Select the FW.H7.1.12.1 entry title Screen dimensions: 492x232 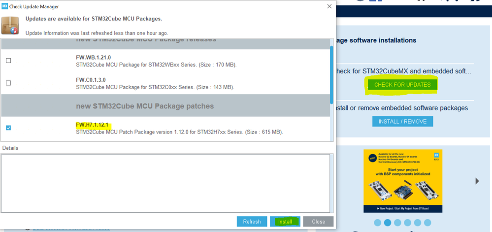point(92,125)
